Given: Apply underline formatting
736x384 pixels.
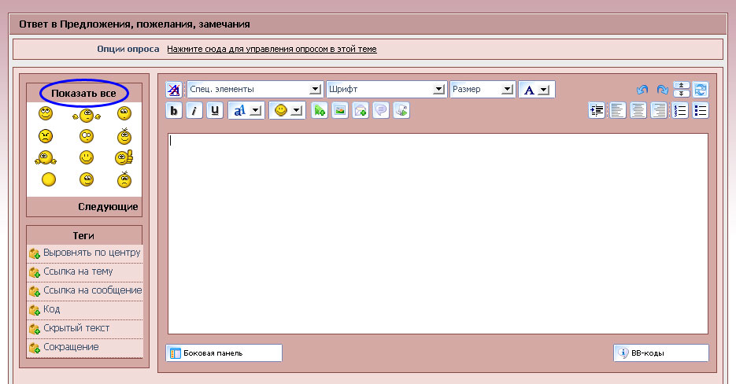Looking at the screenshot, I should click(215, 111).
